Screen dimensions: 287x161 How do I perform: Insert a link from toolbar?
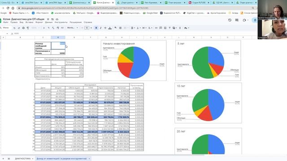point(156,28)
